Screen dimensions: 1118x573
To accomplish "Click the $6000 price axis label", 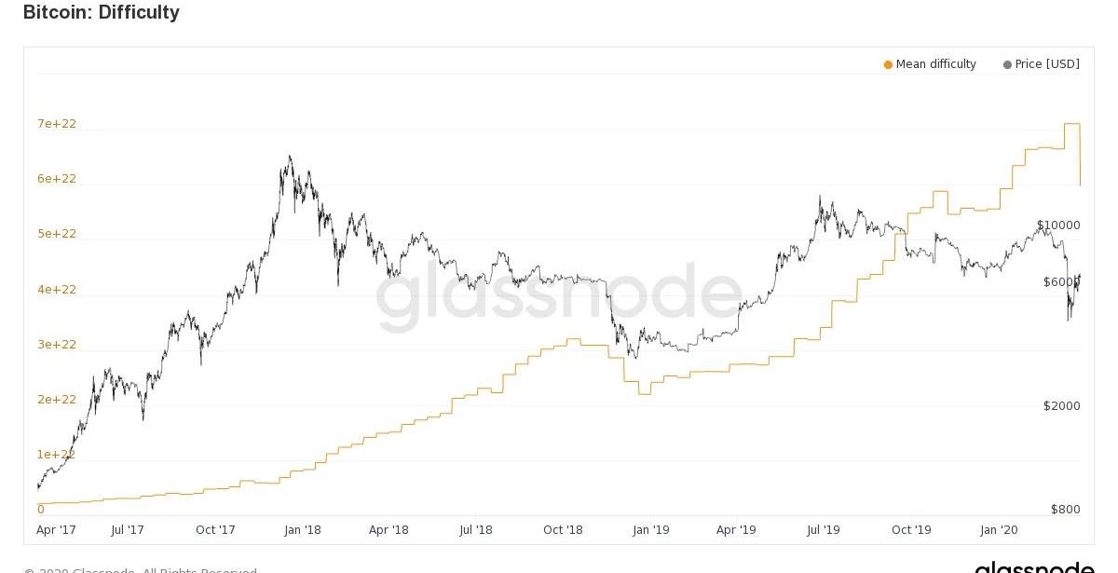I will [x=1061, y=282].
